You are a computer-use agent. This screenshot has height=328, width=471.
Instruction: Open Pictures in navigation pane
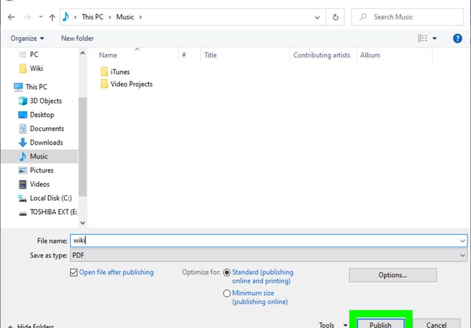point(42,170)
